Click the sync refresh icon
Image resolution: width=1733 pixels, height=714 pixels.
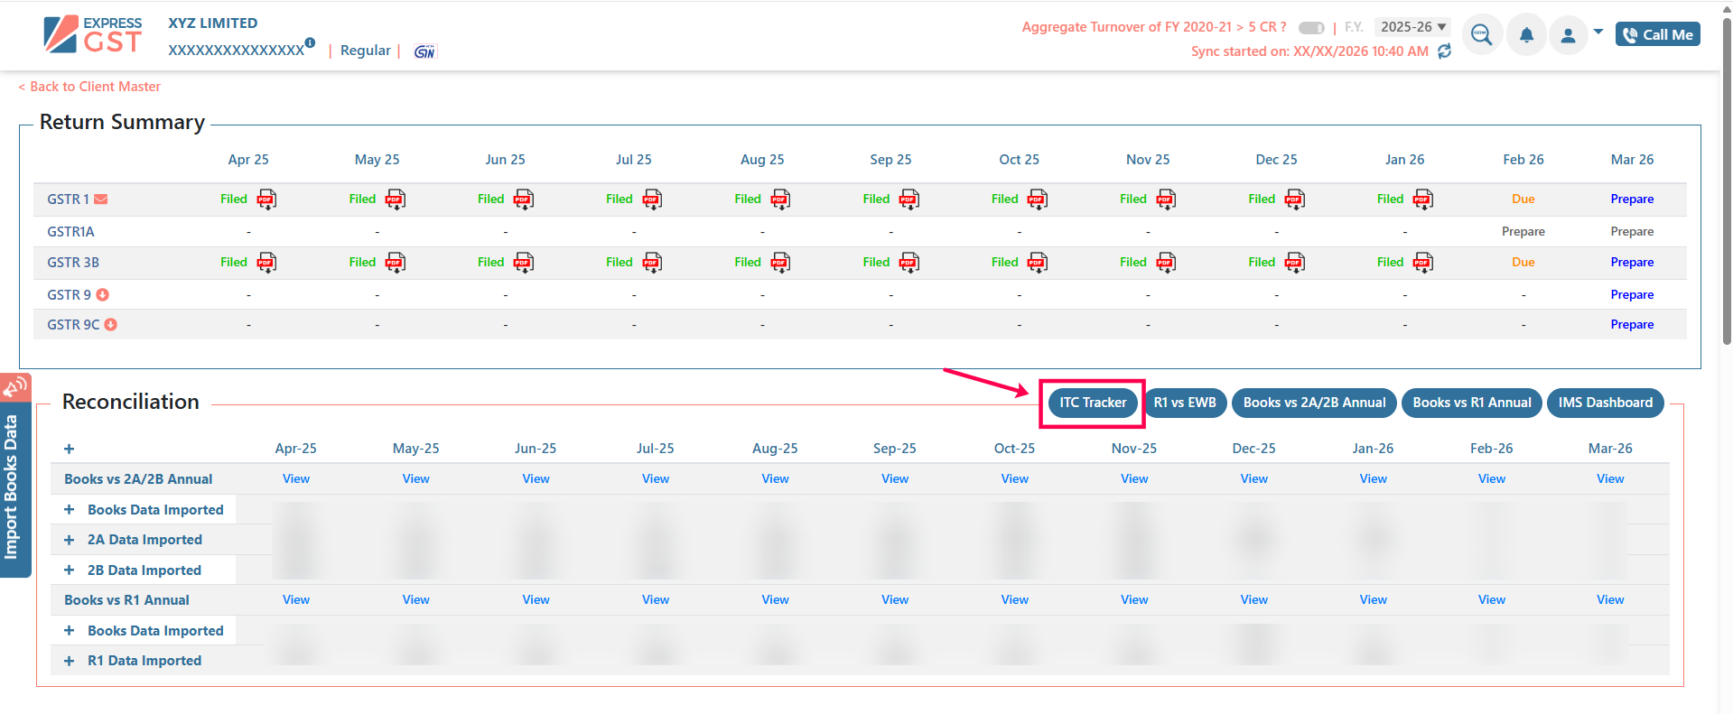[1445, 51]
